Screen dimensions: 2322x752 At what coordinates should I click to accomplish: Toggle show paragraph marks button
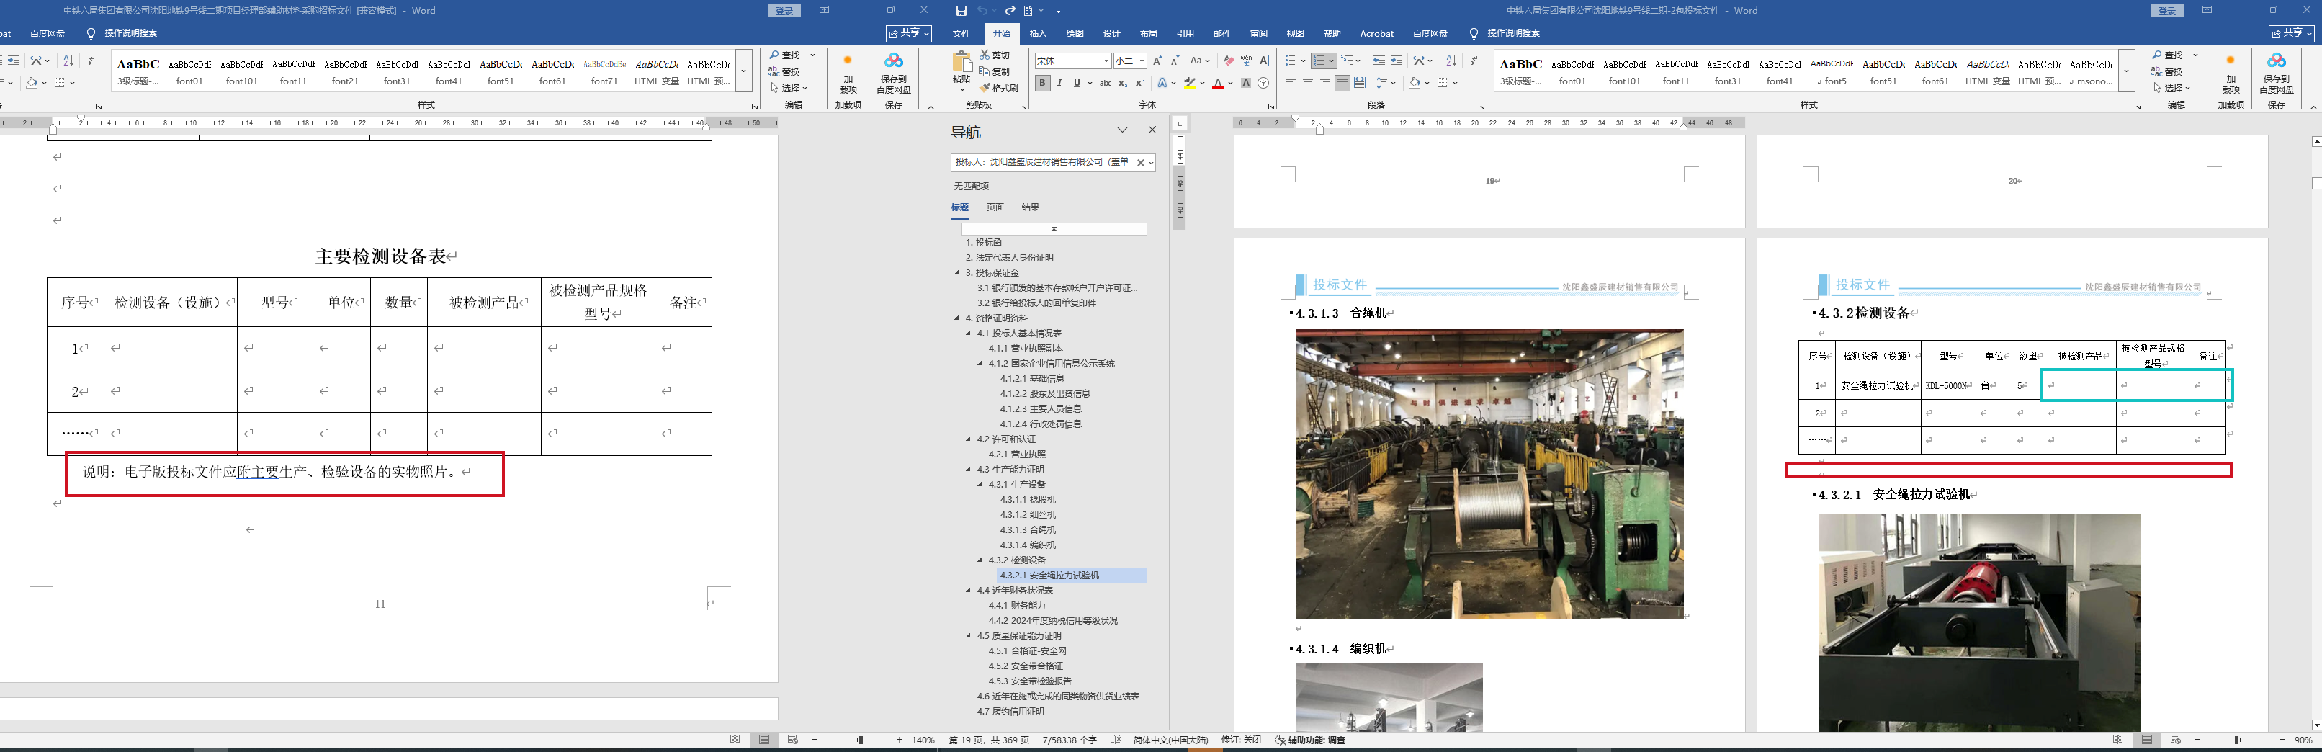coord(1473,61)
